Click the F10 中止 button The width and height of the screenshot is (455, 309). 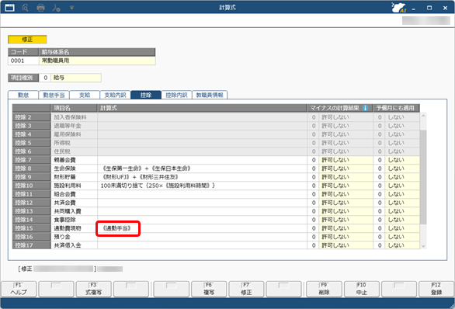click(362, 289)
